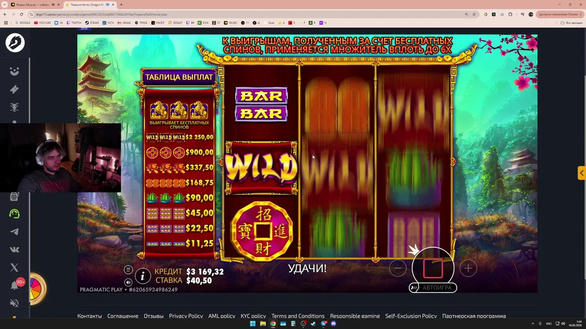Open the slot game info button
The image size is (586, 329).
[x=143, y=276]
